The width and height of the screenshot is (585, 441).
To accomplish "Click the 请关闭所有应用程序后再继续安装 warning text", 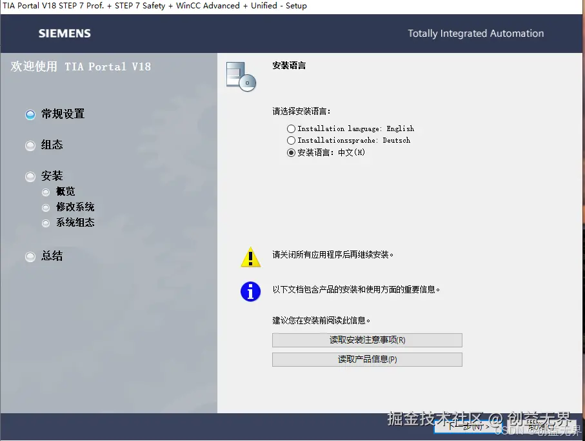I will pos(333,254).
